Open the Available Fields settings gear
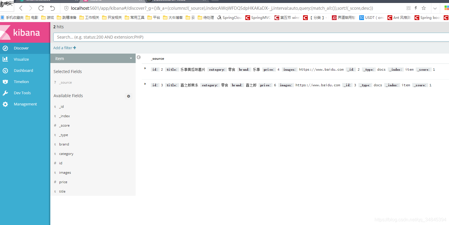The height and width of the screenshot is (225, 449). (x=129, y=96)
